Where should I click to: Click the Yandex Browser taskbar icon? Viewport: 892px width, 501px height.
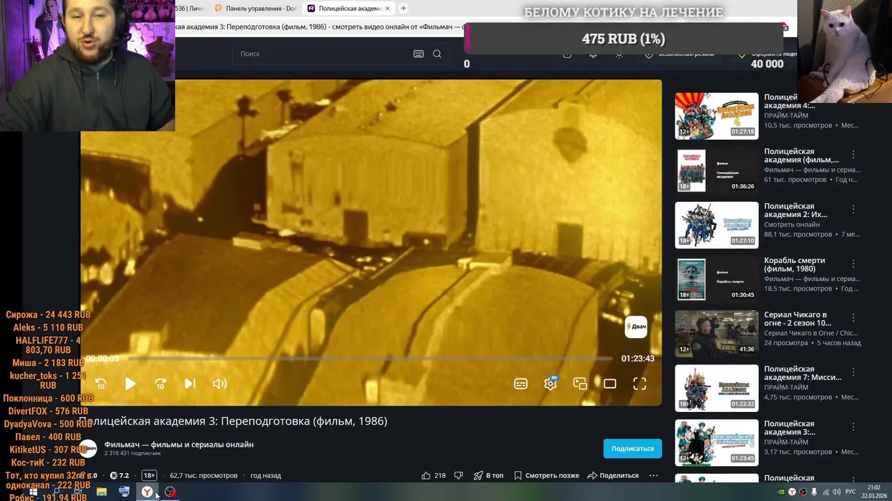[x=147, y=492]
